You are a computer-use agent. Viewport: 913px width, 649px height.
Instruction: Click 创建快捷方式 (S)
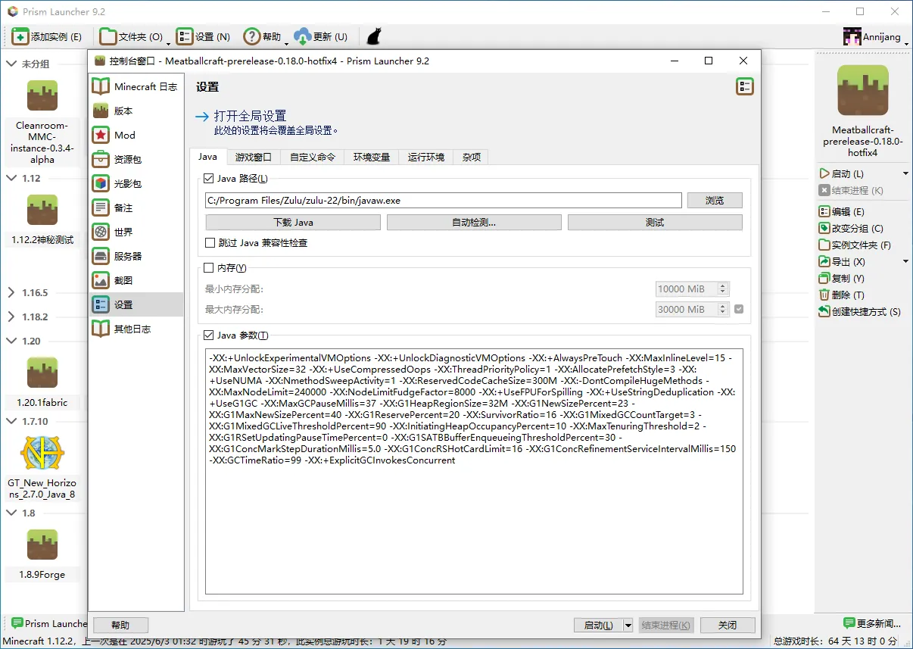click(x=860, y=311)
